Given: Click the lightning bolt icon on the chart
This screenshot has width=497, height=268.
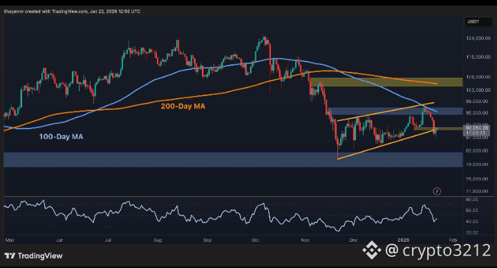Looking at the screenshot, I should pyautogui.click(x=437, y=191).
